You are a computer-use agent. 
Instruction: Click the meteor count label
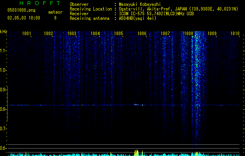pyautogui.click(x=55, y=12)
